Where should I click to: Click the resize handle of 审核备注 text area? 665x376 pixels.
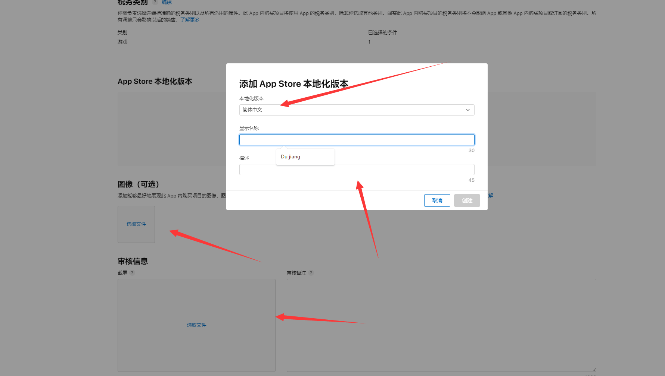(x=594, y=369)
